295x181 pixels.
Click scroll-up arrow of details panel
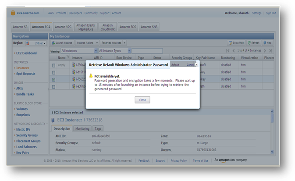(x=272, y=111)
